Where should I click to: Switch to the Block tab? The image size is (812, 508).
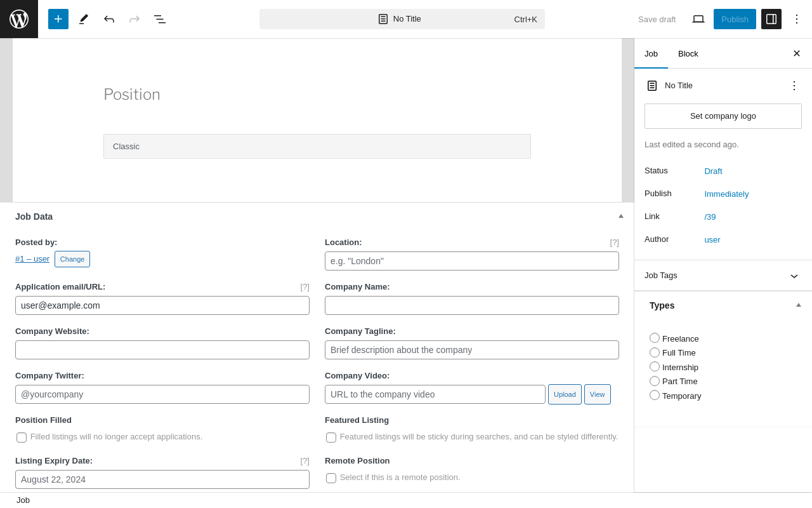coord(688,53)
